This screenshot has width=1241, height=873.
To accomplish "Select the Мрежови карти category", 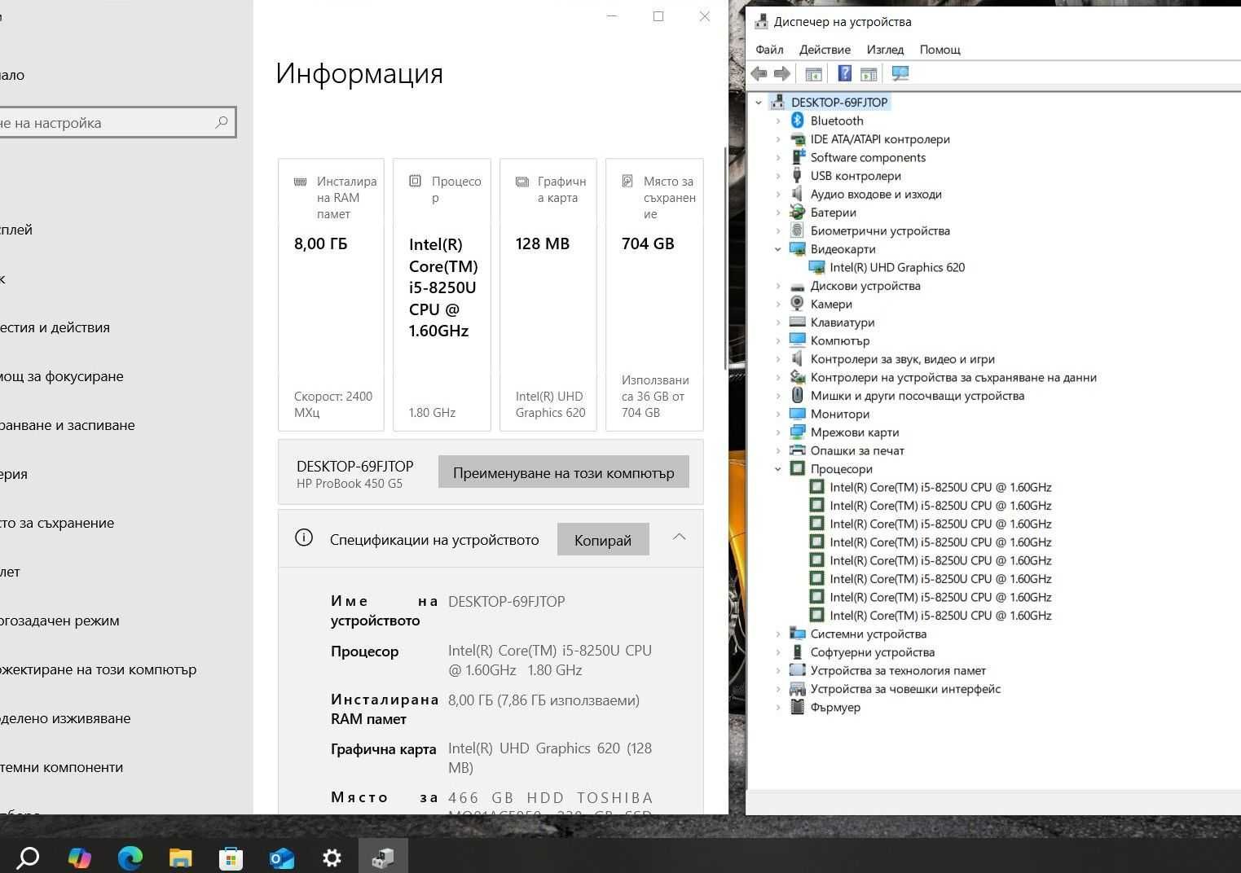I will coord(855,432).
